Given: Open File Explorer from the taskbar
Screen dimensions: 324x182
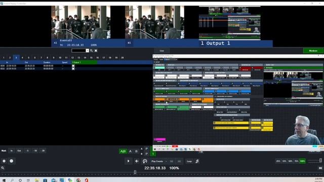Looking at the screenshot, I should point(37,180).
